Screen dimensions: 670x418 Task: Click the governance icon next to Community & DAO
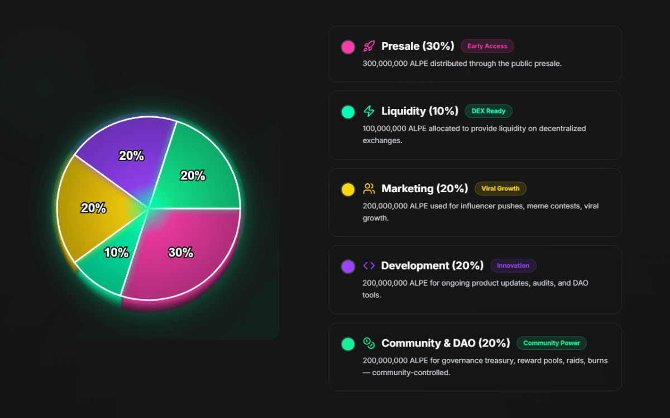pyautogui.click(x=368, y=343)
